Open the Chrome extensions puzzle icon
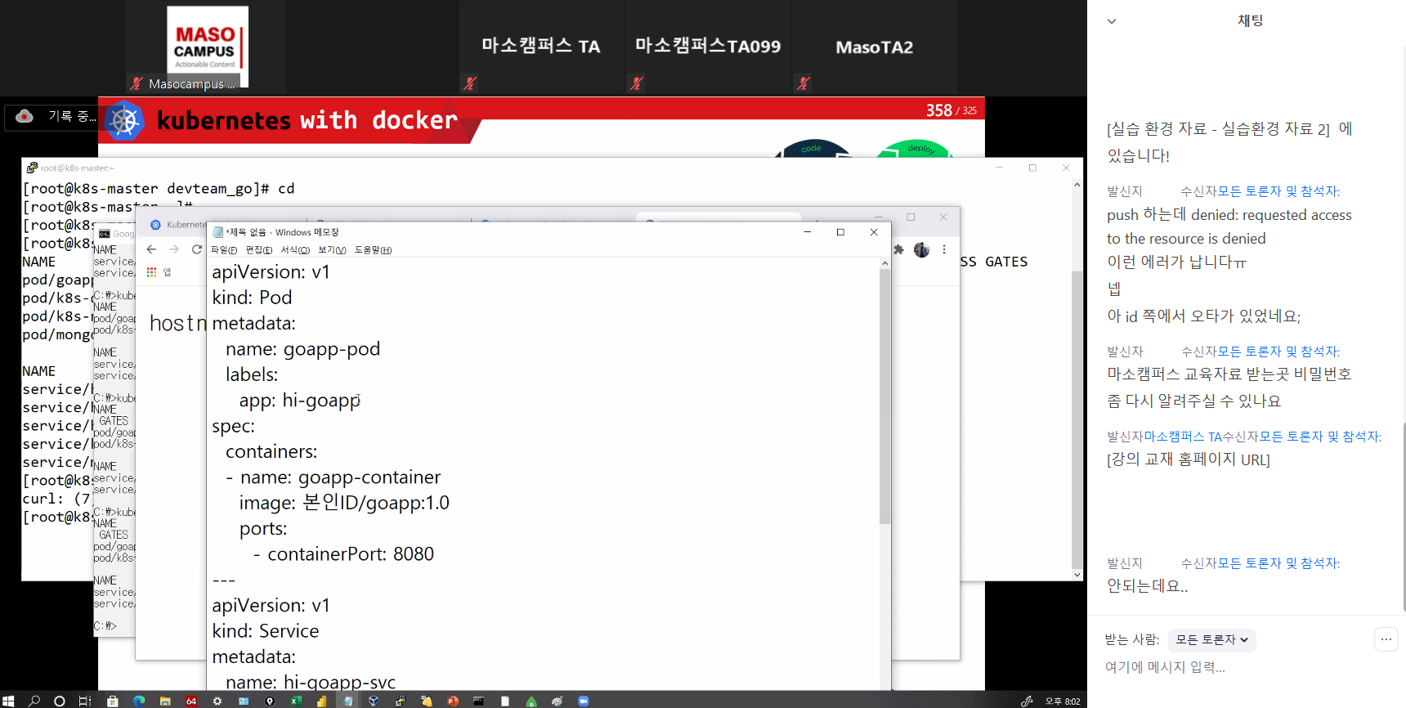The height and width of the screenshot is (708, 1406). coord(898,250)
